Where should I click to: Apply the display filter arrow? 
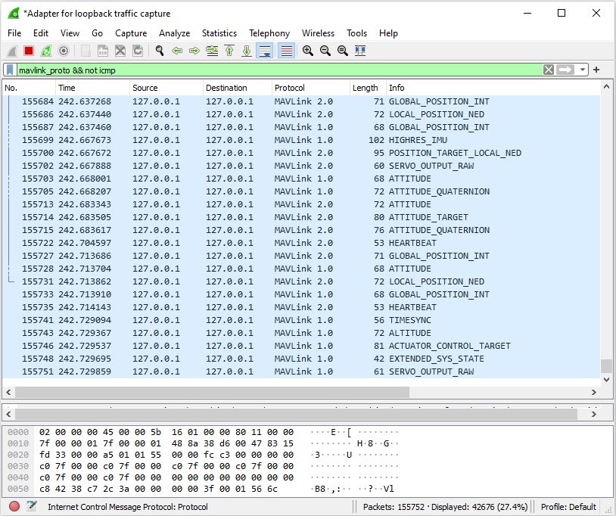pos(565,70)
